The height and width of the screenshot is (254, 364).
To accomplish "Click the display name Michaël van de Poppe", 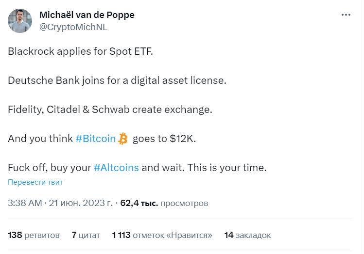I will (x=87, y=15).
